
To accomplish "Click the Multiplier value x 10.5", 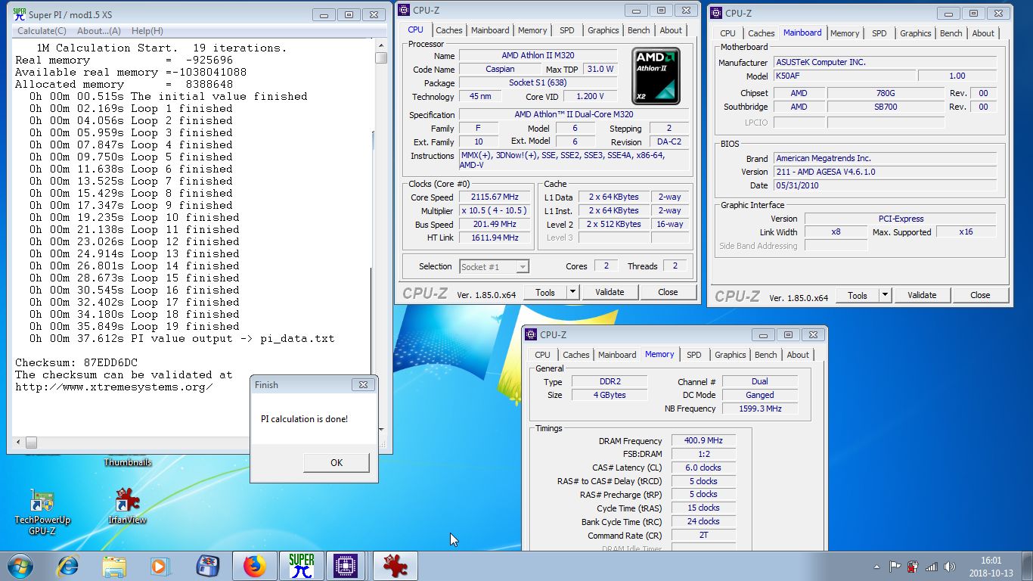I will (495, 211).
